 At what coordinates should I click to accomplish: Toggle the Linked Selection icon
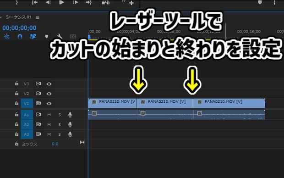click(x=33, y=36)
